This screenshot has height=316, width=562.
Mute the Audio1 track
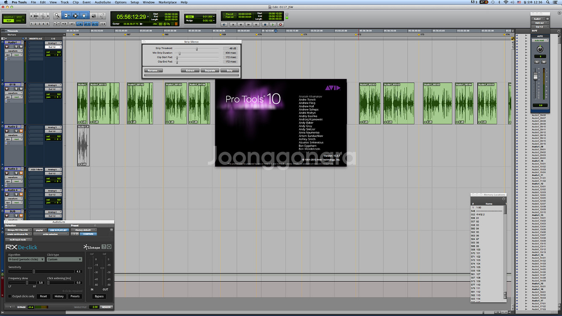(21, 46)
